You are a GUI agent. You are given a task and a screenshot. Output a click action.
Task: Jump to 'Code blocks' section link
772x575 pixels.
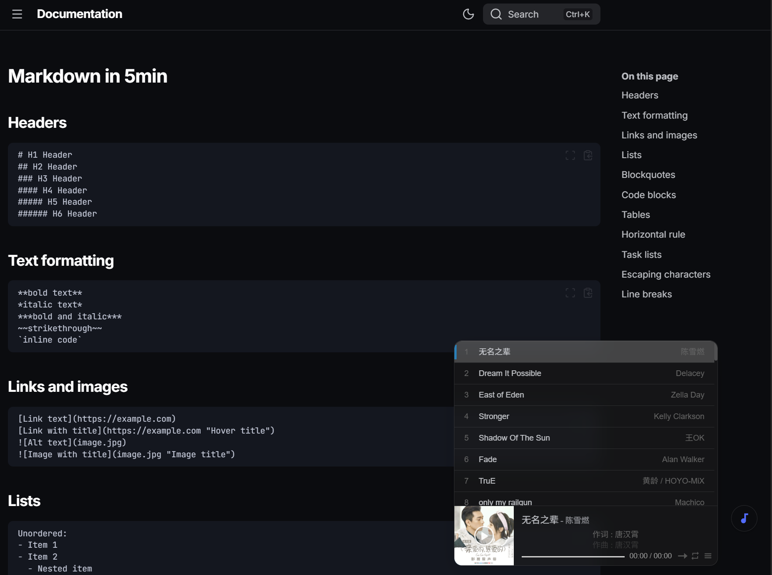tap(648, 195)
